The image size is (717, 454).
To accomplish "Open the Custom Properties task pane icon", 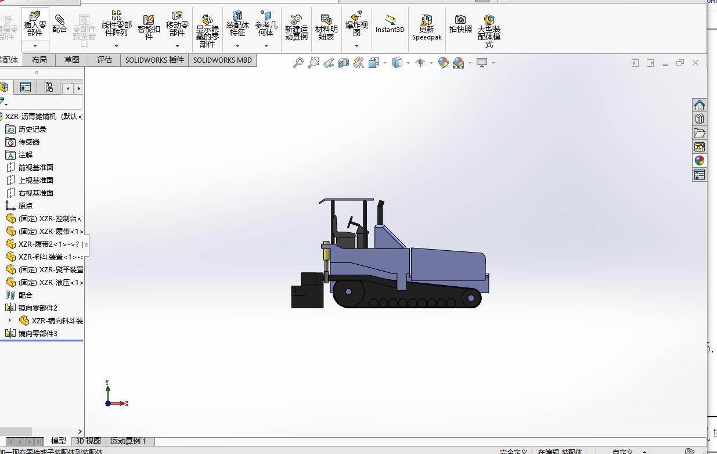I will click(700, 175).
